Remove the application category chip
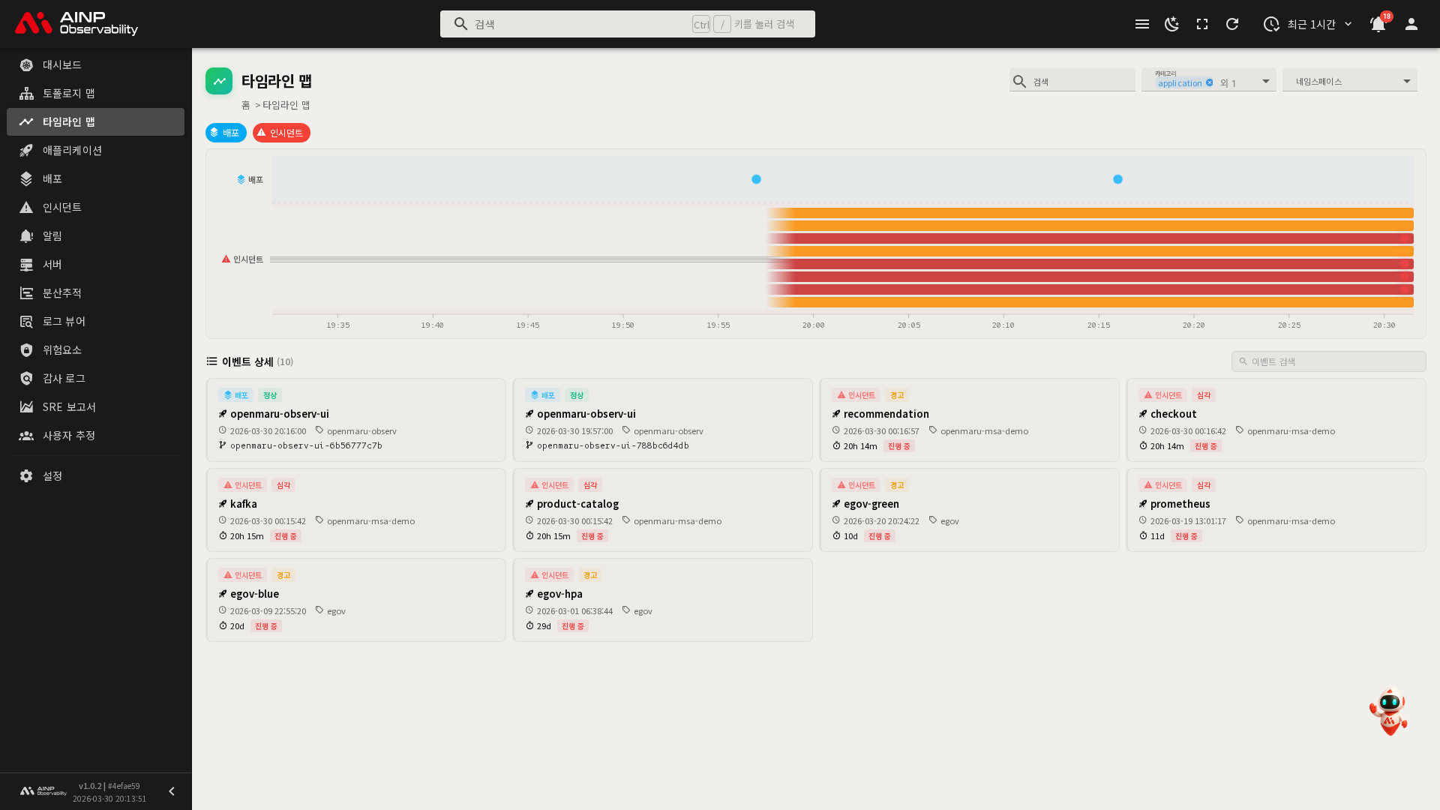The height and width of the screenshot is (810, 1440). coord(1210,83)
